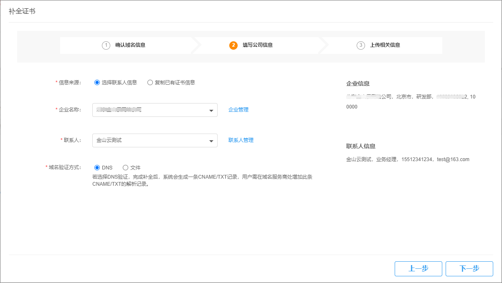Image resolution: width=502 pixels, height=283 pixels.
Task: Choose the 复制已有证书信息 option
Action: [x=150, y=83]
